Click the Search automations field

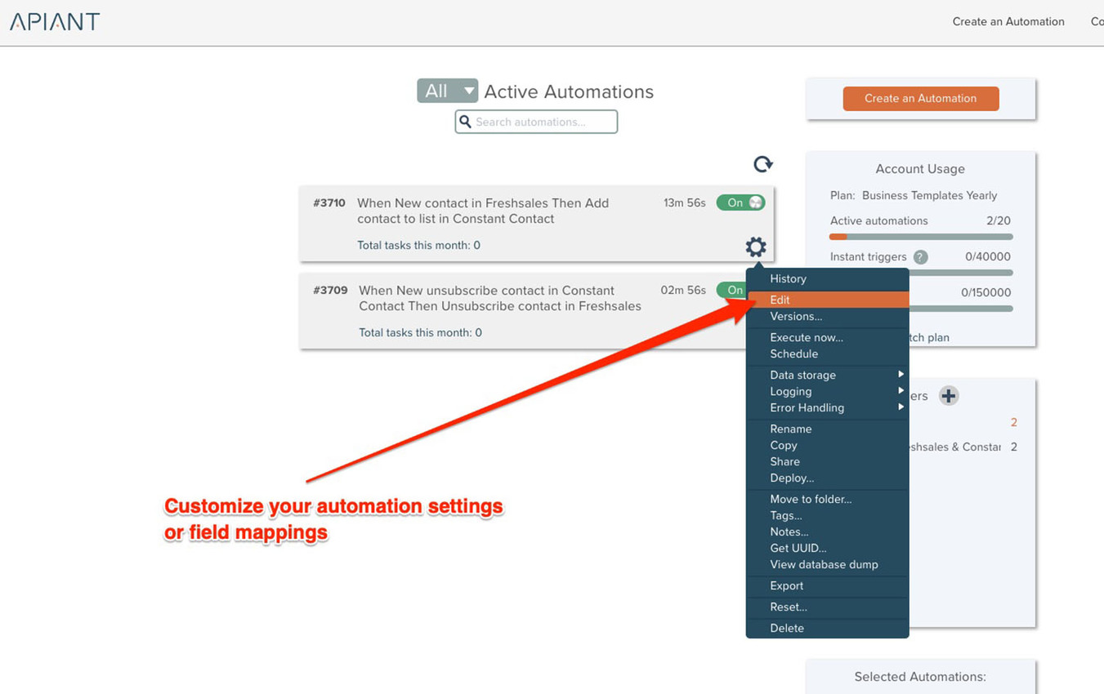coord(536,122)
